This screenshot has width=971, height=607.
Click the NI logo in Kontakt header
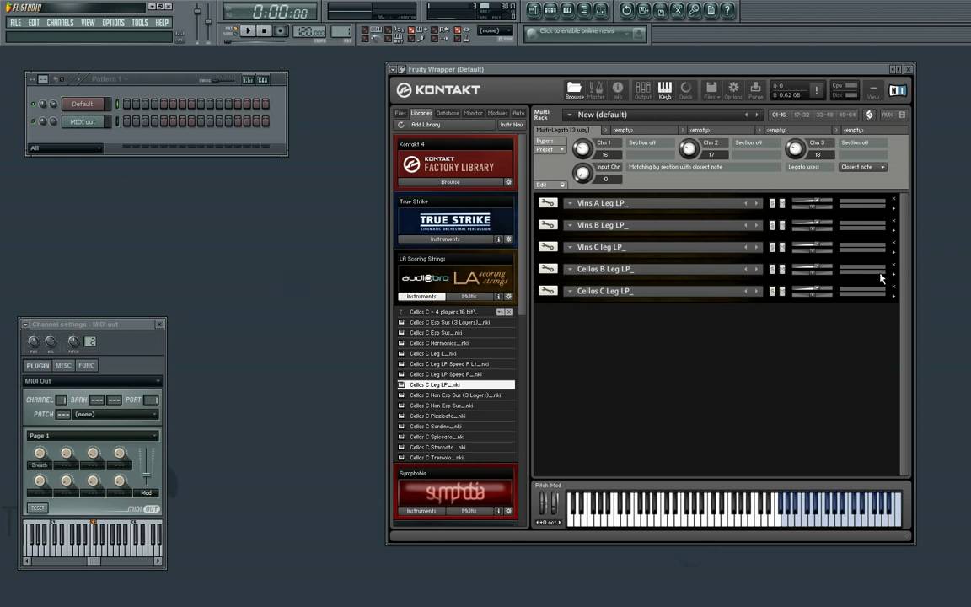898,90
